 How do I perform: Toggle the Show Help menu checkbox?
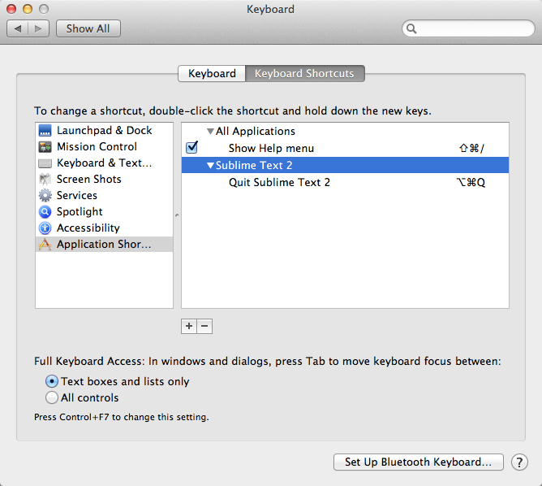coord(191,148)
